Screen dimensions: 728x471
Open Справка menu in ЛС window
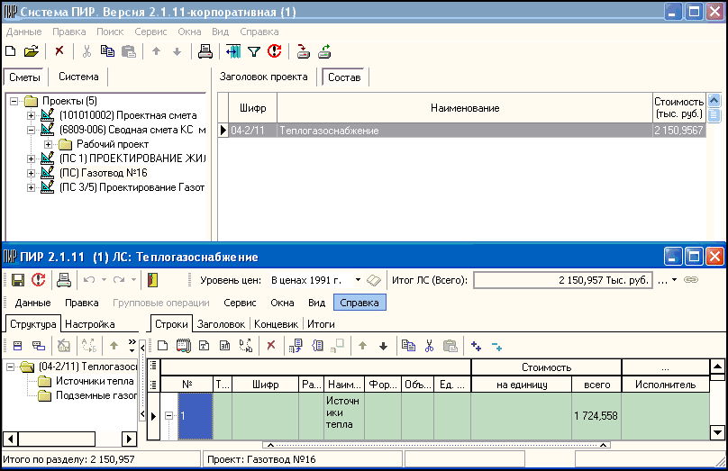[x=359, y=303]
